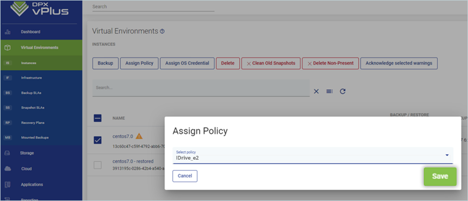Check the centos7.0 - restored checkbox
This screenshot has width=468, height=201.
pos(98,165)
